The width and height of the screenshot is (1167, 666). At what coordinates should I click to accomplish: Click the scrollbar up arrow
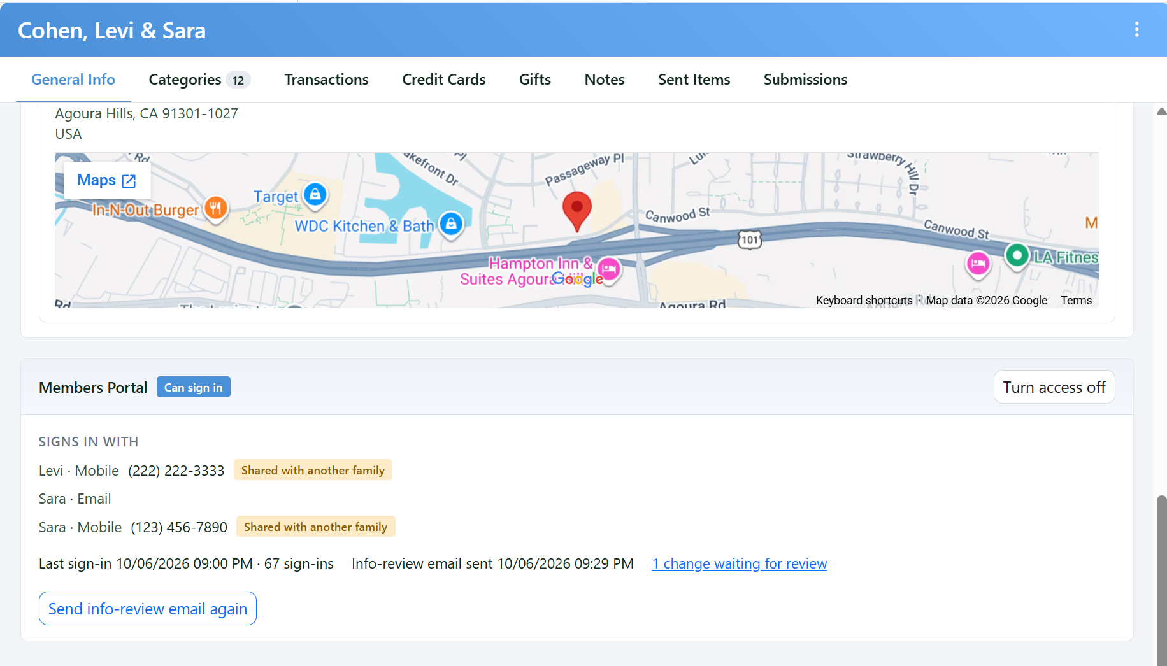point(1161,111)
